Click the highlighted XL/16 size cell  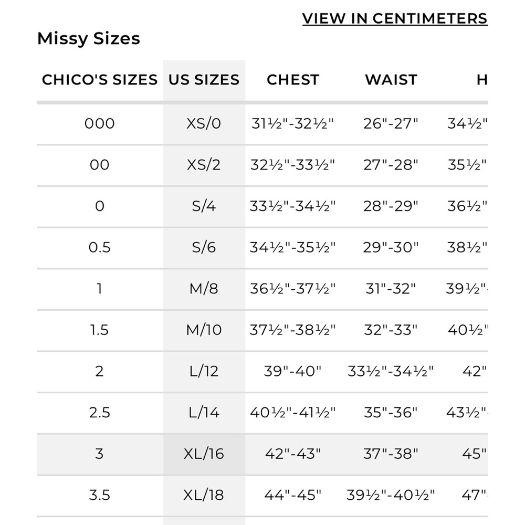tap(204, 454)
